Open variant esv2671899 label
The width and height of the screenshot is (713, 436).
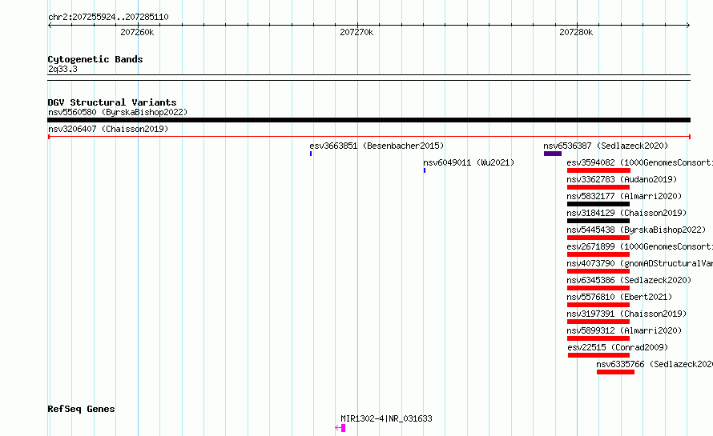click(639, 246)
